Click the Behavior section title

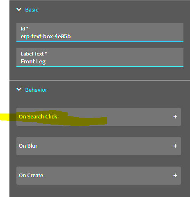point(36,90)
